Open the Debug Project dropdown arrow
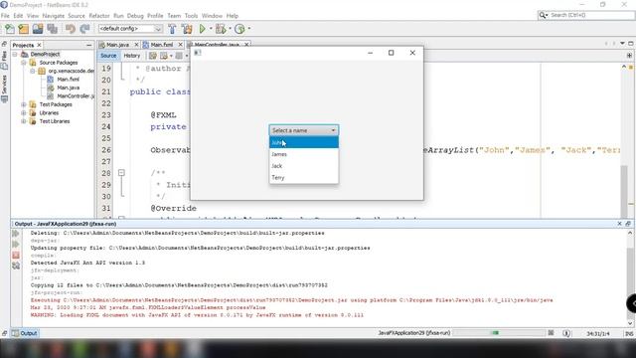 (230, 29)
